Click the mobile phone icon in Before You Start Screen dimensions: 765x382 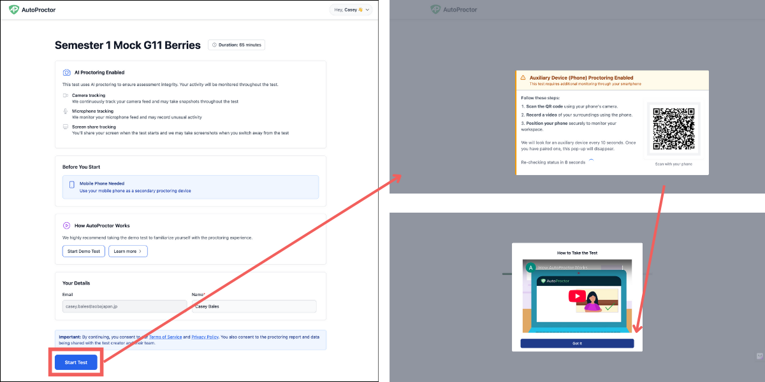72,185
